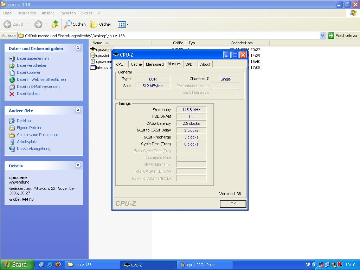The image size is (360, 270).
Task: Collapse the Details panel
Action: coord(78,165)
